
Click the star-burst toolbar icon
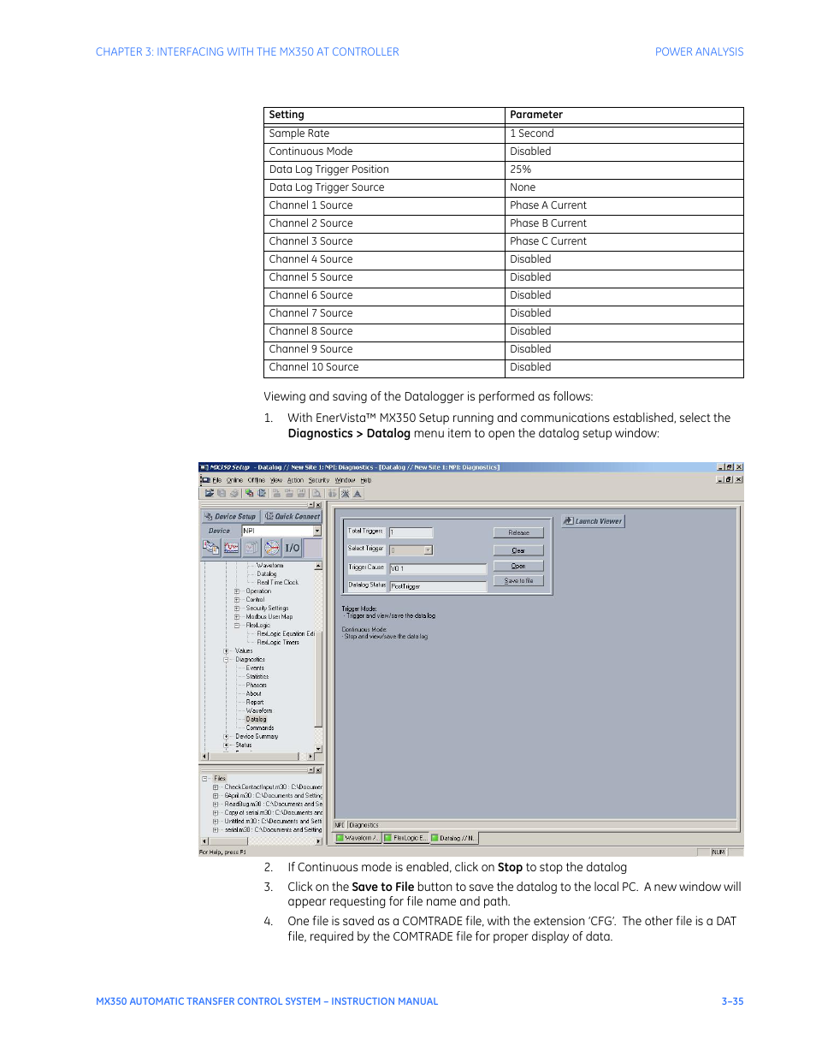pyautogui.click(x=346, y=493)
